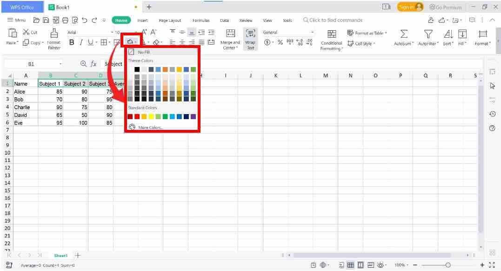This screenshot has height=271, width=501.
Task: Switch to the Formulas ribbon tab
Action: pos(200,20)
